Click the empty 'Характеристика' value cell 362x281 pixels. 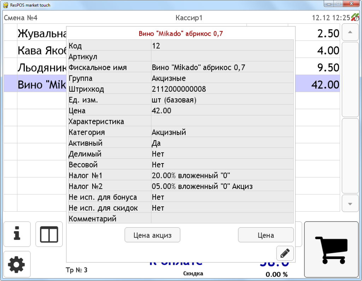pos(222,121)
